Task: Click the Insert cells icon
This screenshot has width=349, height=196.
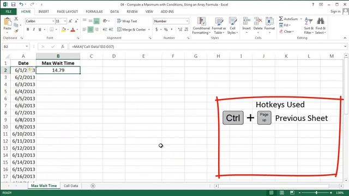Action: point(246,21)
